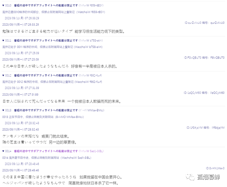The width and height of the screenshot is (227, 187).
Task: Open post number 0012 link
Action: [8, 75]
